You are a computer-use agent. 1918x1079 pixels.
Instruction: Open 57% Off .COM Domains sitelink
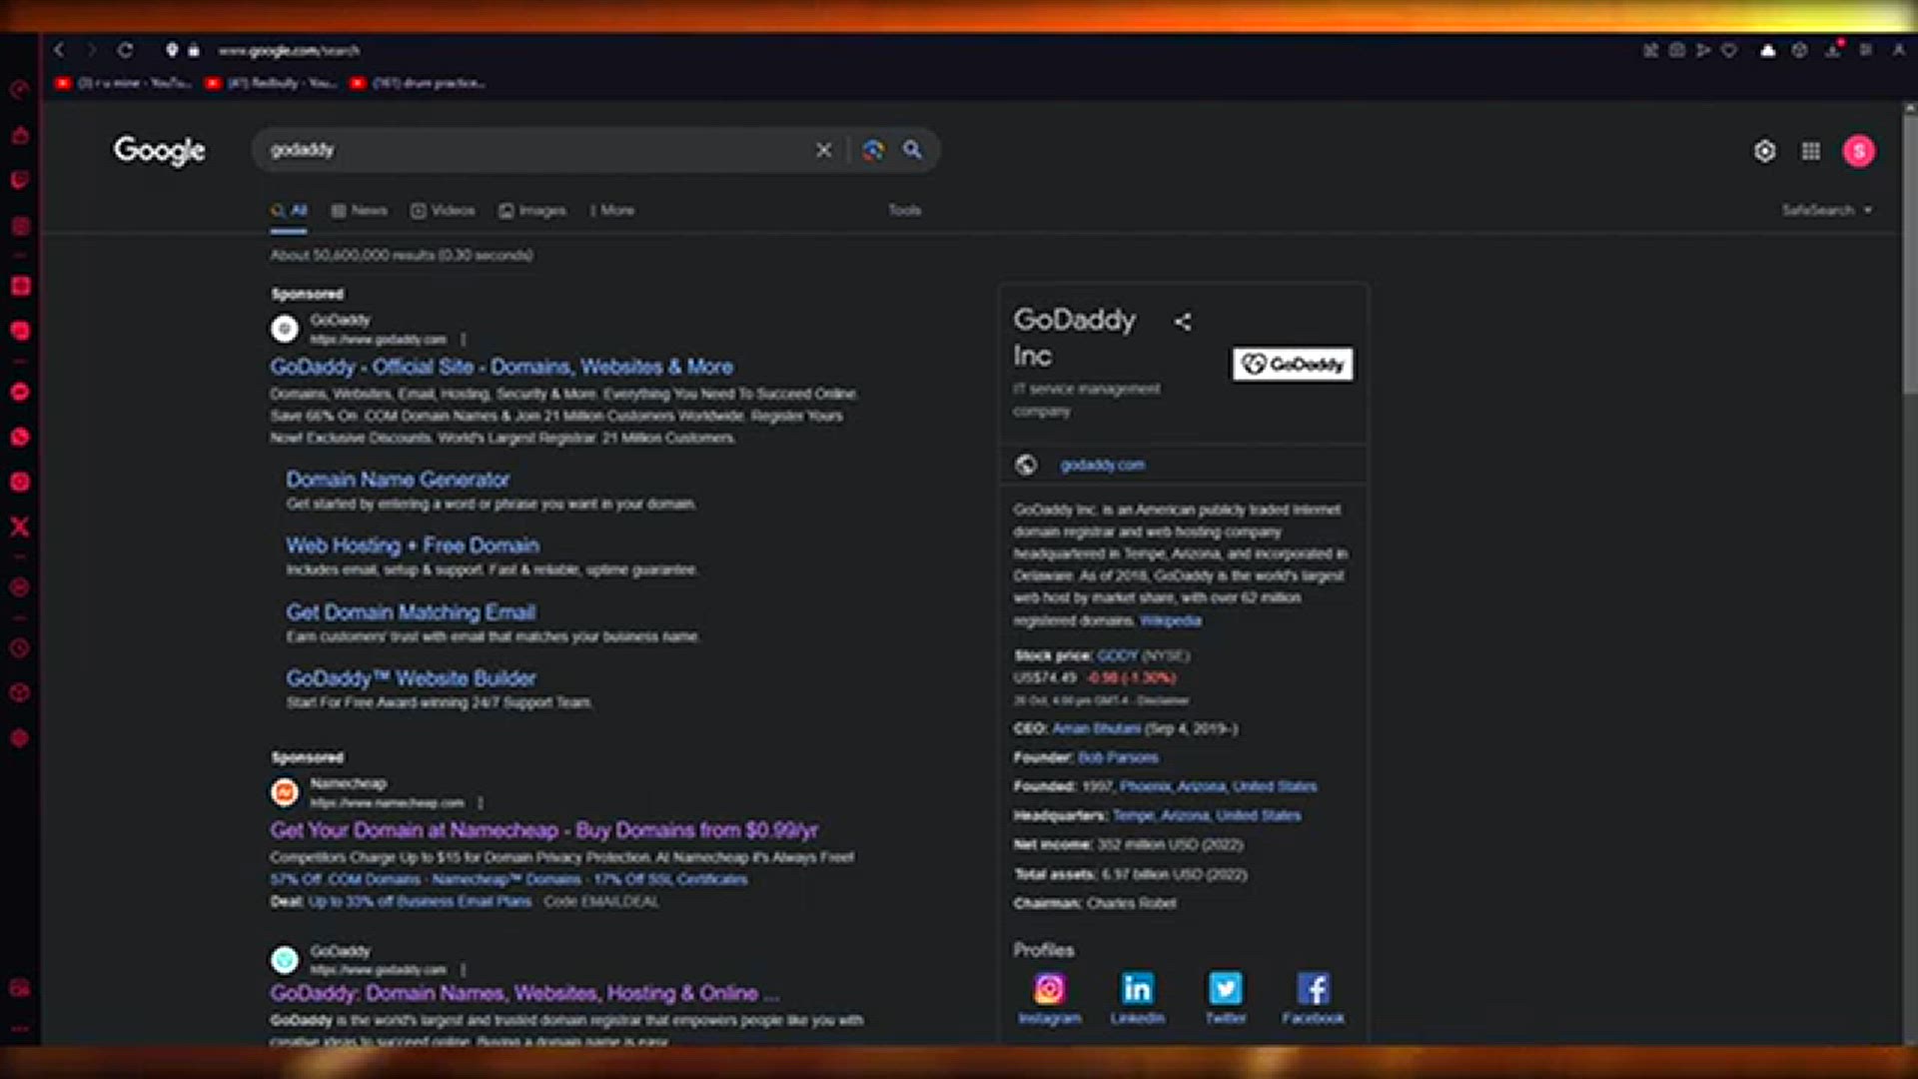point(345,879)
